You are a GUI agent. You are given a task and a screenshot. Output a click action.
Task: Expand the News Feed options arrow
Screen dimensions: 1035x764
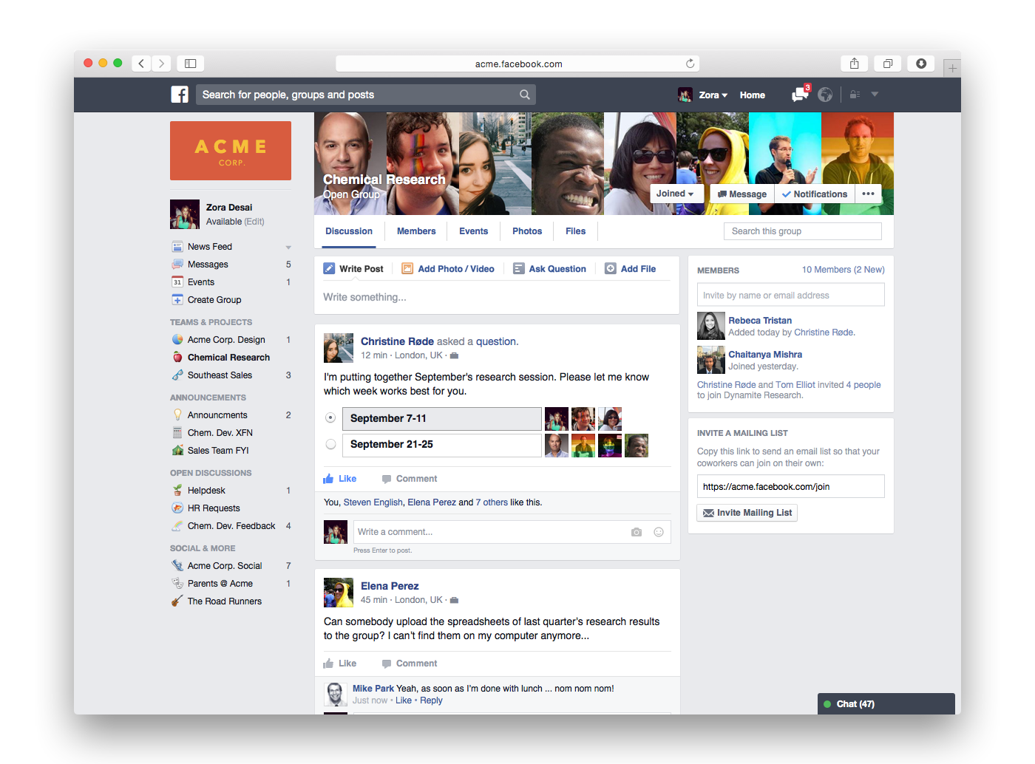(288, 248)
